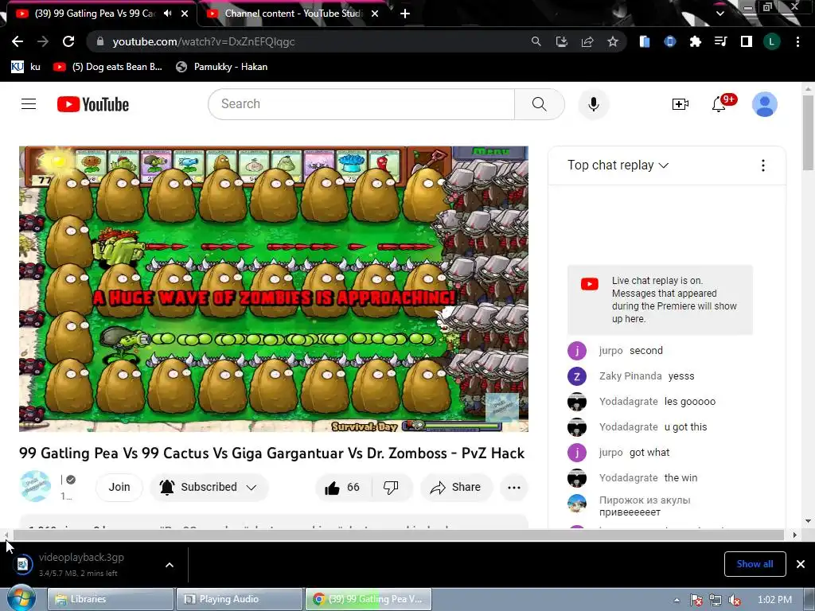The width and height of the screenshot is (815, 611).
Task: Open the notifications bell
Action: [x=719, y=104]
